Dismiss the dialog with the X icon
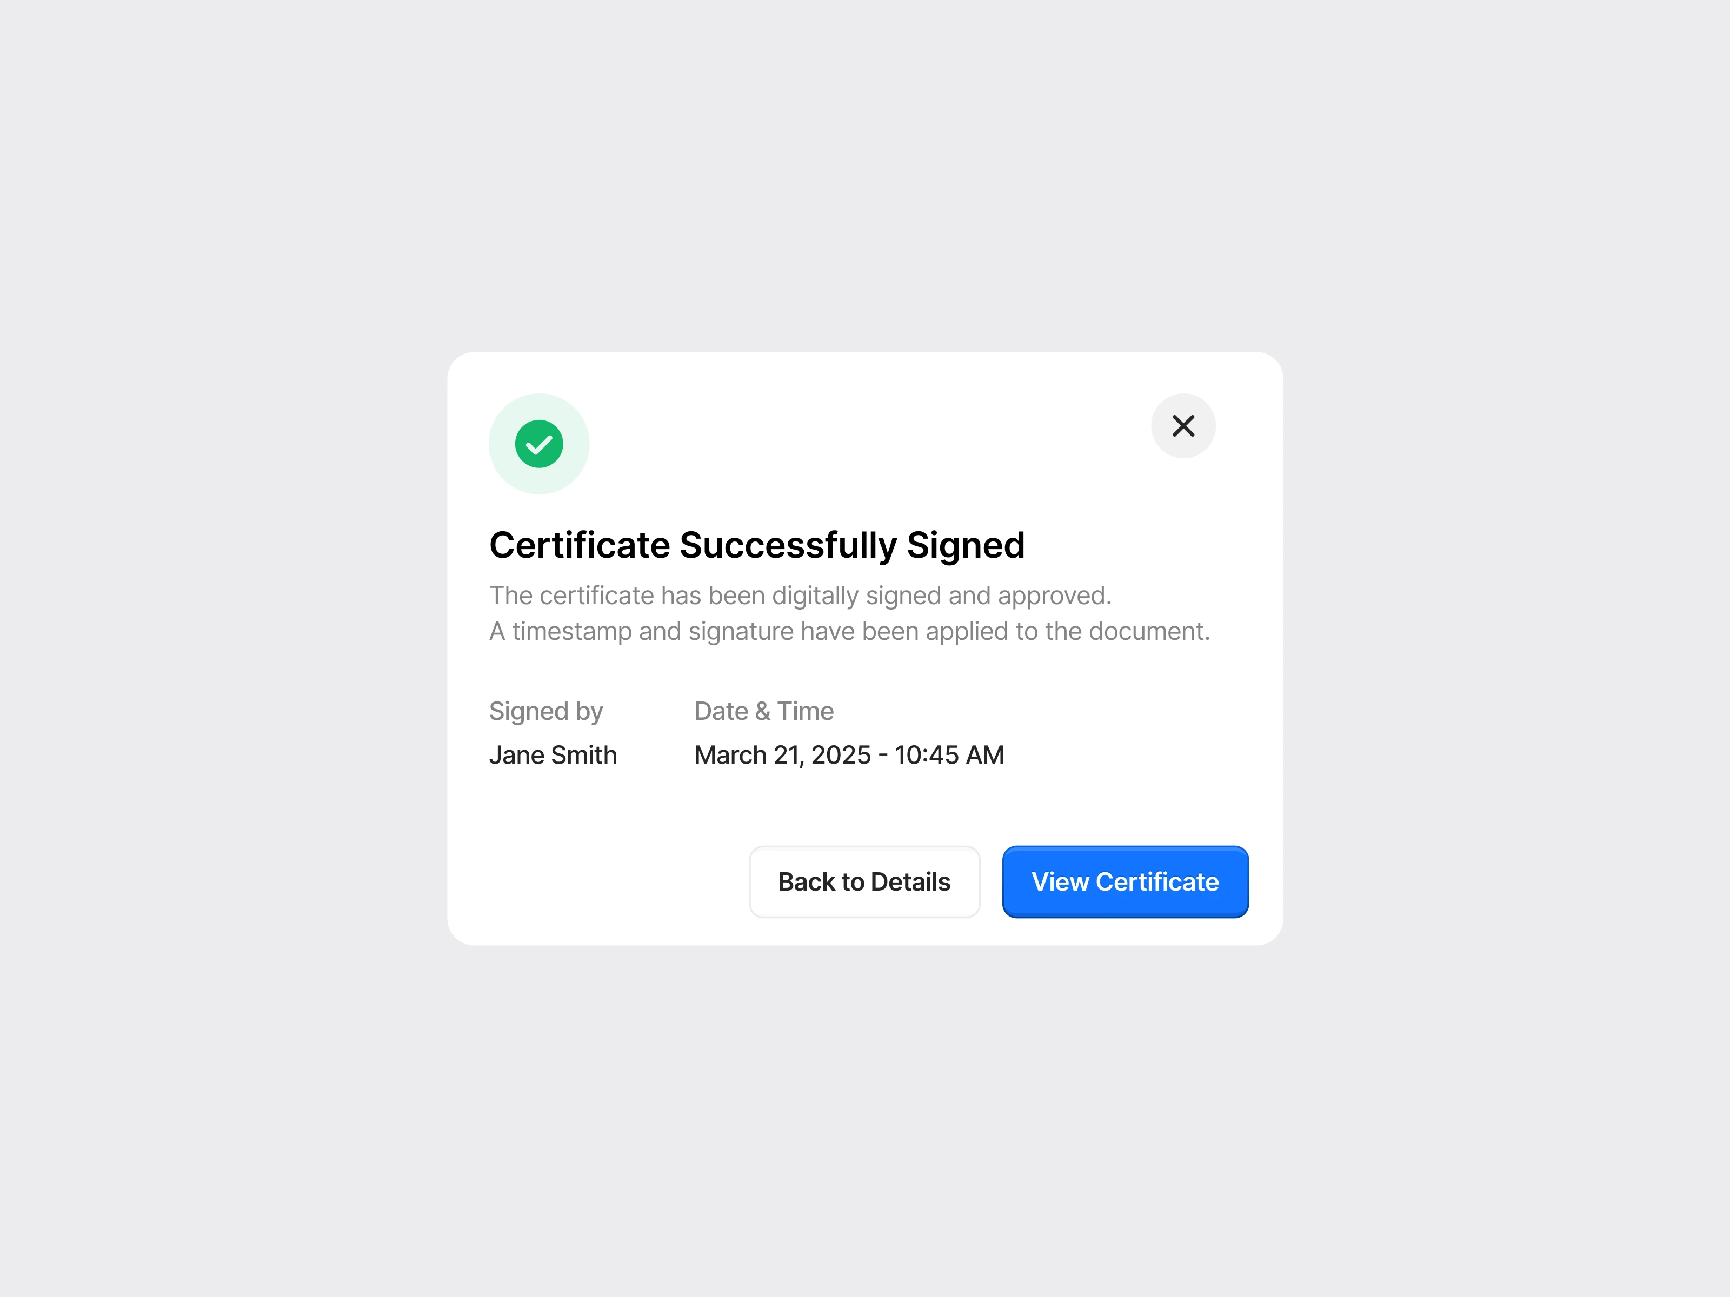The width and height of the screenshot is (1730, 1297). (1183, 426)
